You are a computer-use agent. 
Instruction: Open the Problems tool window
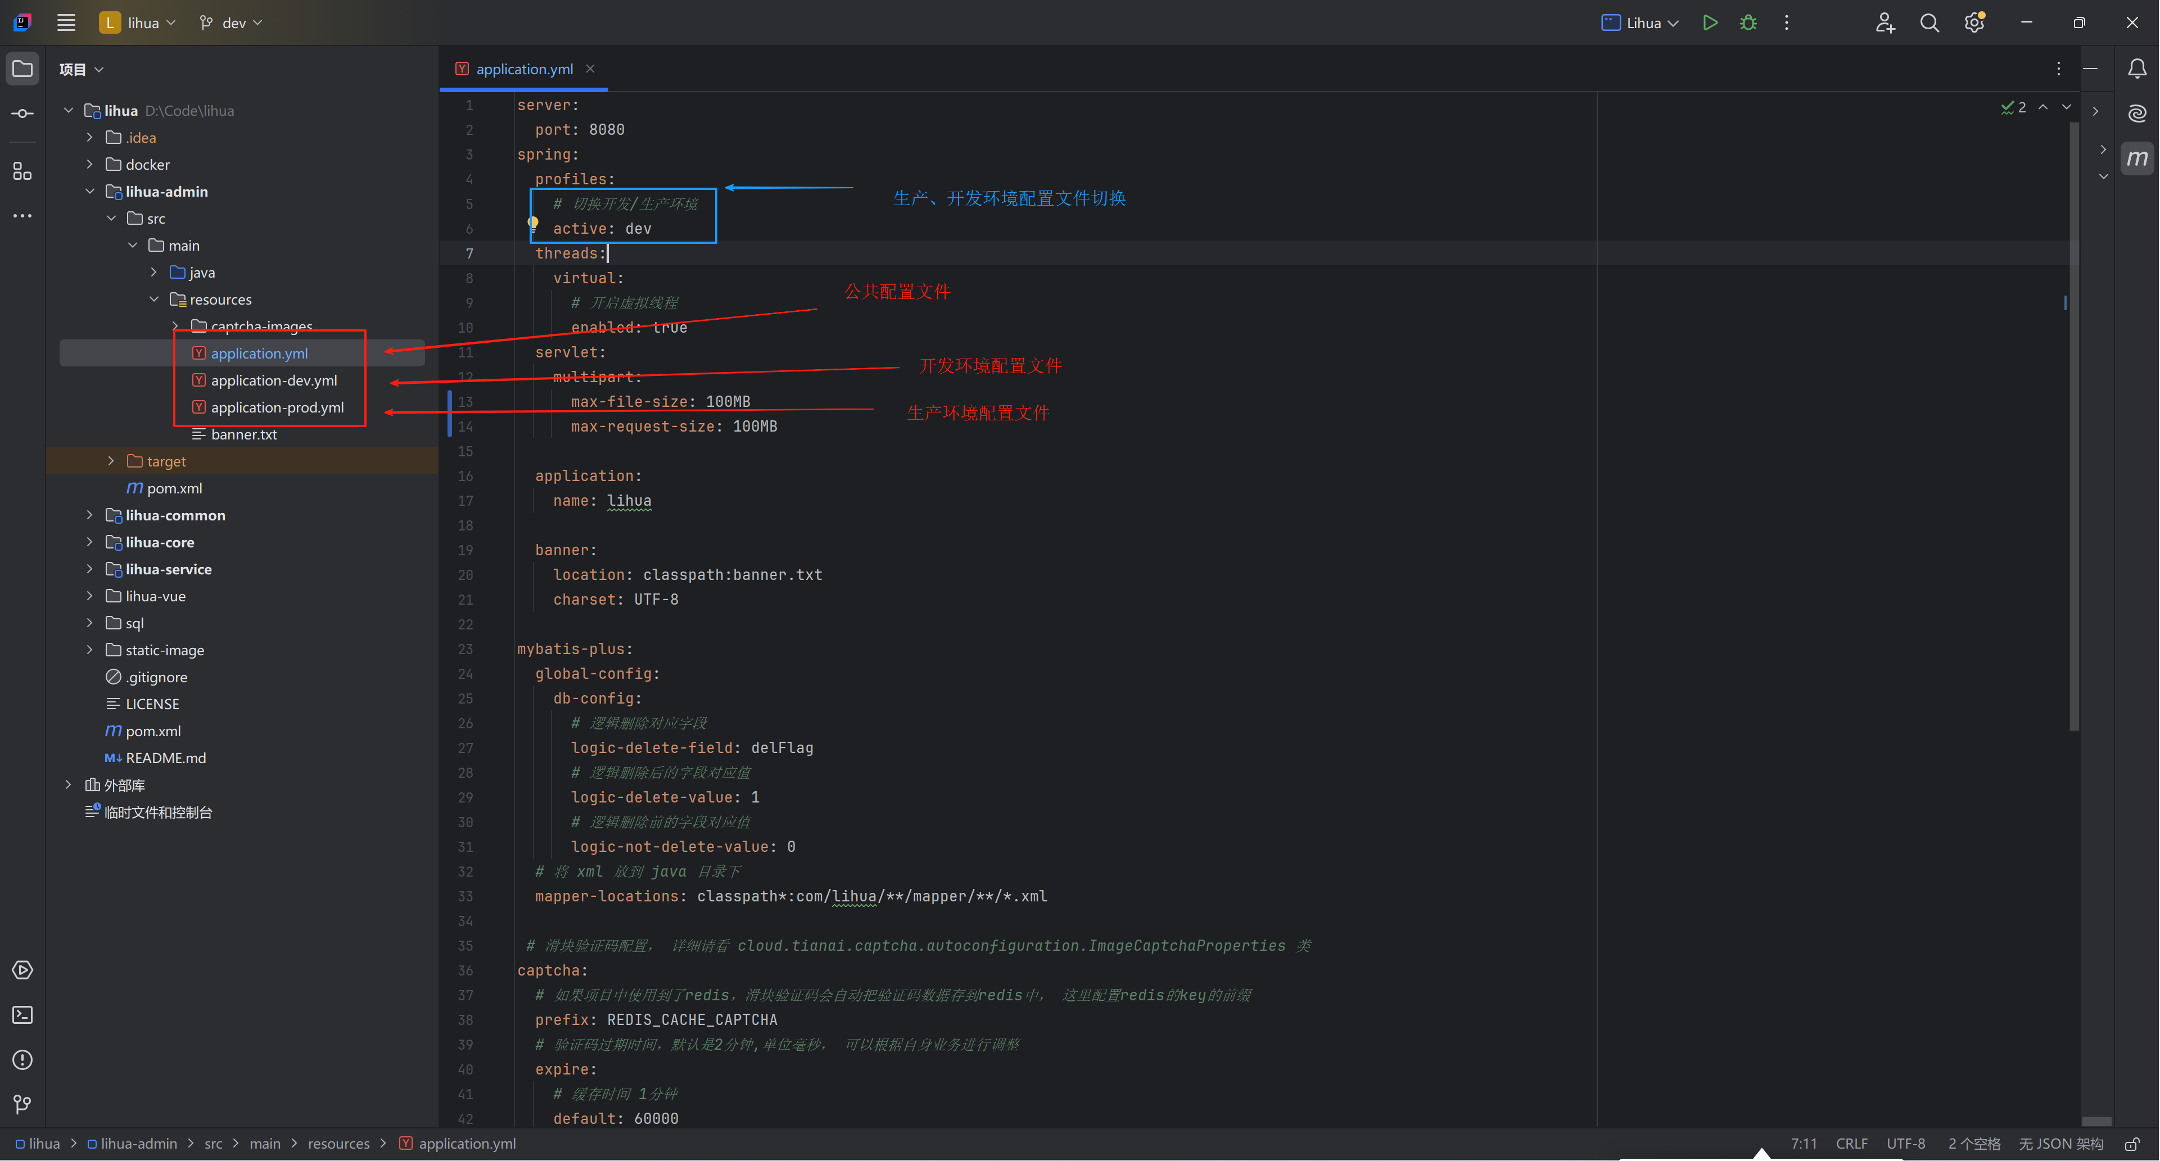point(22,1060)
